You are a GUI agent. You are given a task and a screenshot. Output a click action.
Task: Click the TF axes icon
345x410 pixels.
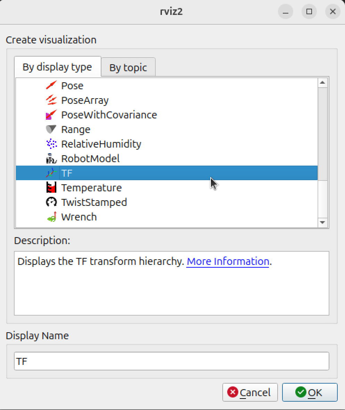pyautogui.click(x=51, y=173)
